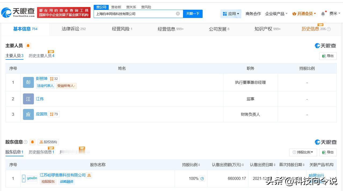Click the 受益所有人 tag

(x=66, y=86)
